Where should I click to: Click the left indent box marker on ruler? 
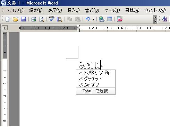pyautogui.click(x=78, y=31)
